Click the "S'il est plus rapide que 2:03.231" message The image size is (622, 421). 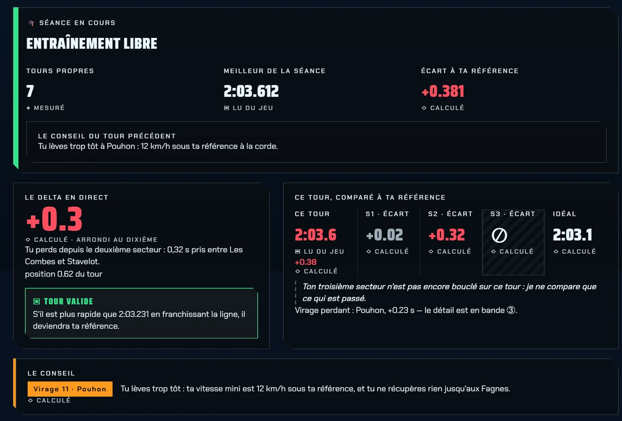139,320
